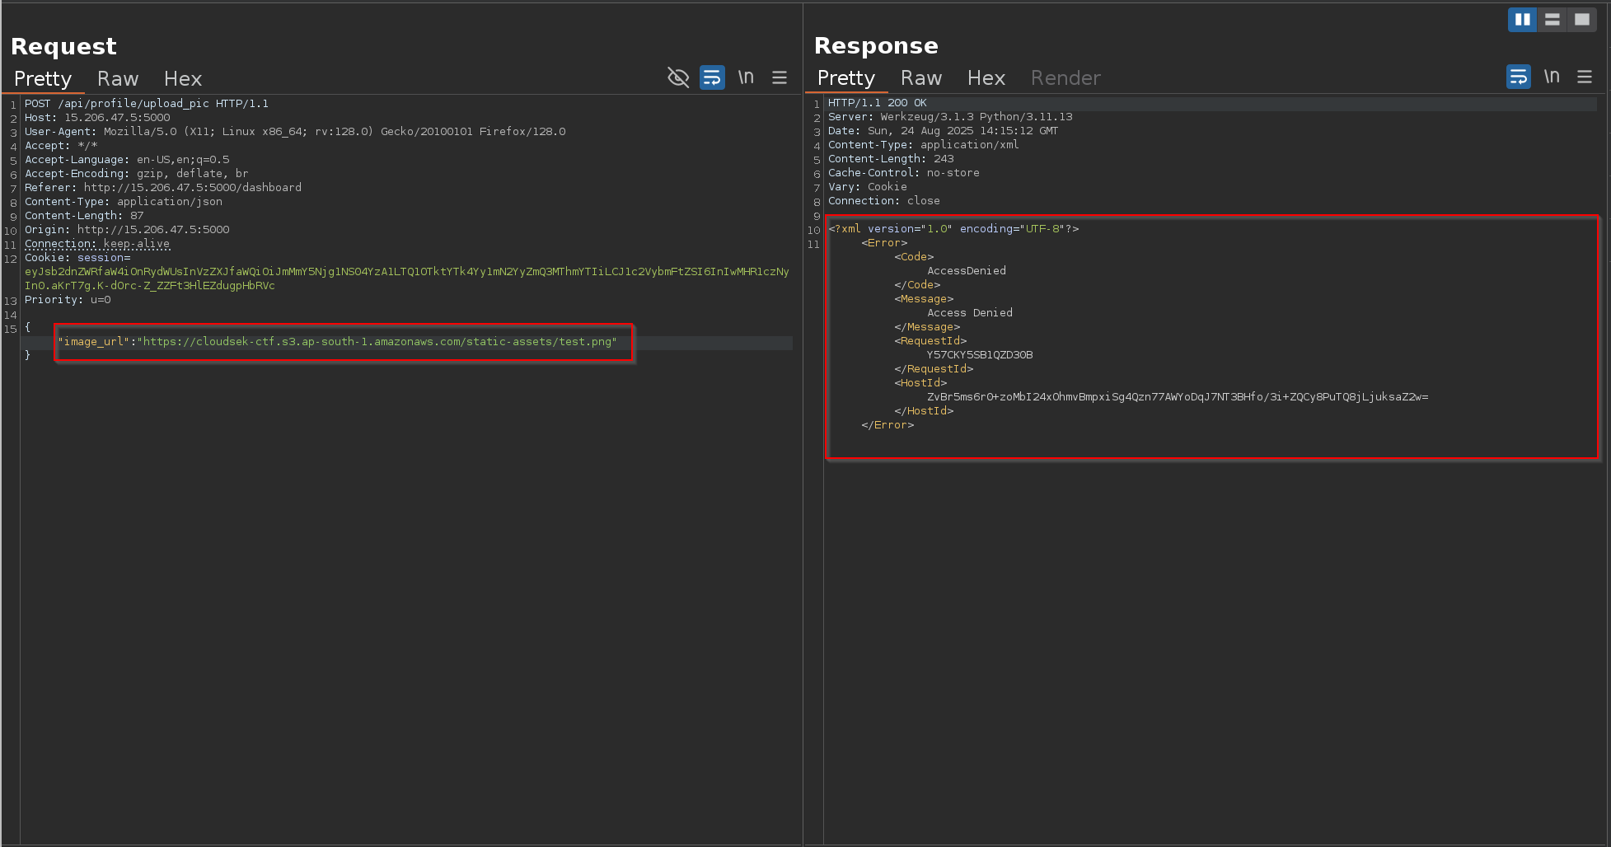The image size is (1611, 847).
Task: Select top-bottom stacked layout icon
Action: (1552, 19)
